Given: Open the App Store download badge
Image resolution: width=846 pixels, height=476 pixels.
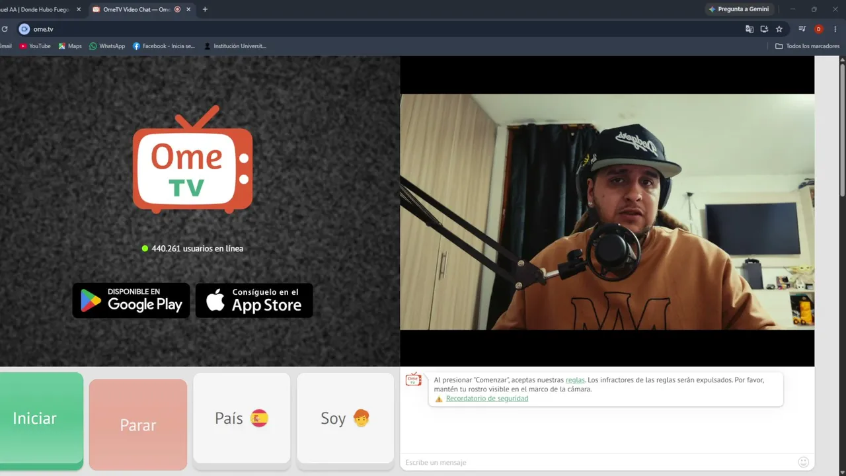Looking at the screenshot, I should click(x=254, y=301).
